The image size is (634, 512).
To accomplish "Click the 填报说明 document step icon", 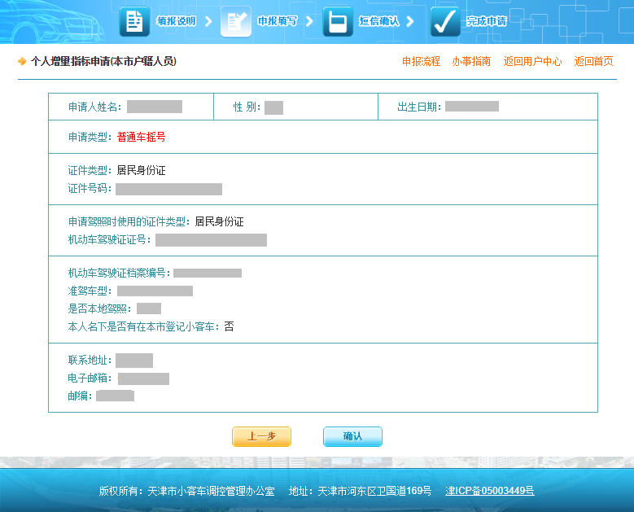I will pos(134,21).
